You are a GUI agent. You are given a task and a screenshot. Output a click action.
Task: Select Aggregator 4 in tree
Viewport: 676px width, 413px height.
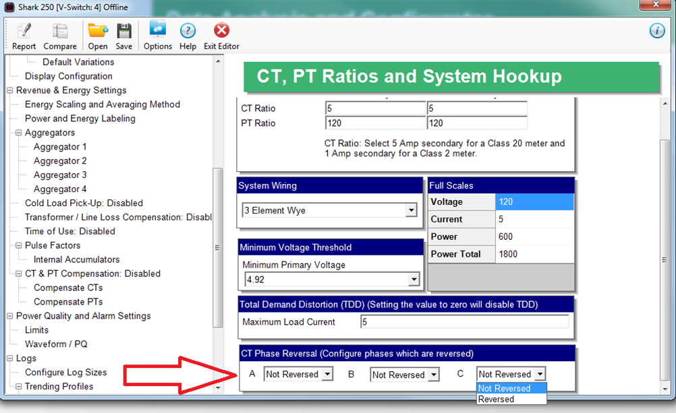point(60,189)
